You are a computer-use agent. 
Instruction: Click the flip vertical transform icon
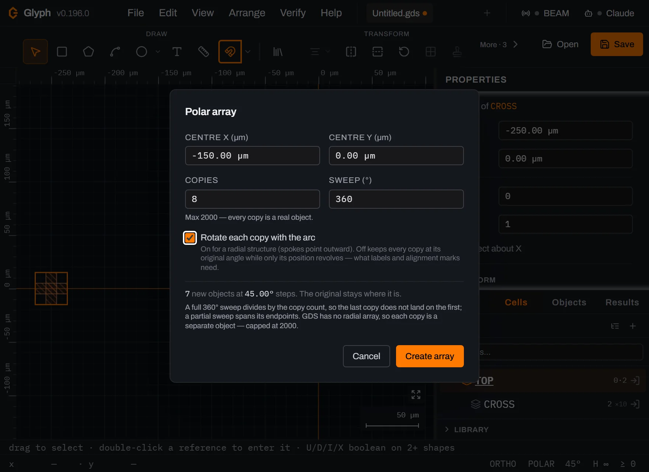coord(378,52)
